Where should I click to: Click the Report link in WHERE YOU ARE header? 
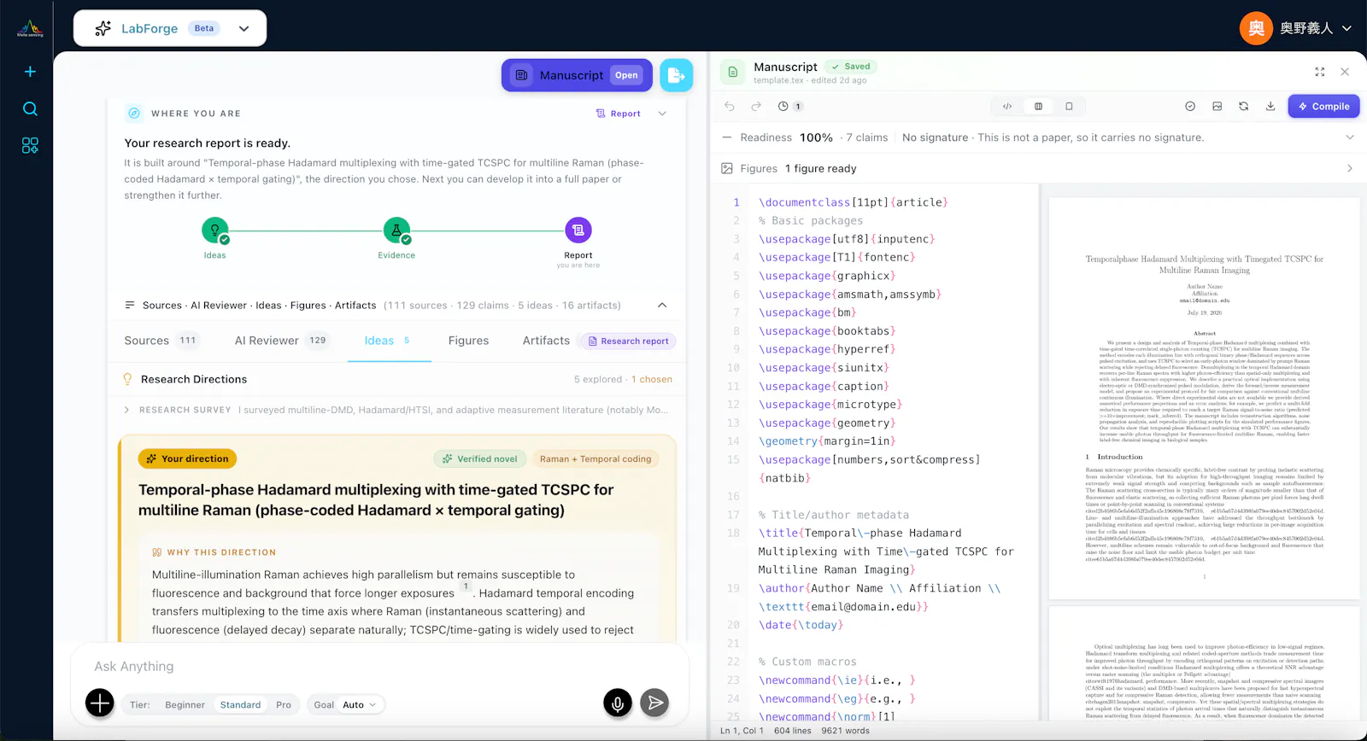[x=619, y=114]
